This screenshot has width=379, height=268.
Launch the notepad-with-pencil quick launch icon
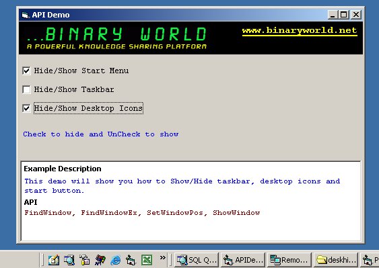point(53,260)
